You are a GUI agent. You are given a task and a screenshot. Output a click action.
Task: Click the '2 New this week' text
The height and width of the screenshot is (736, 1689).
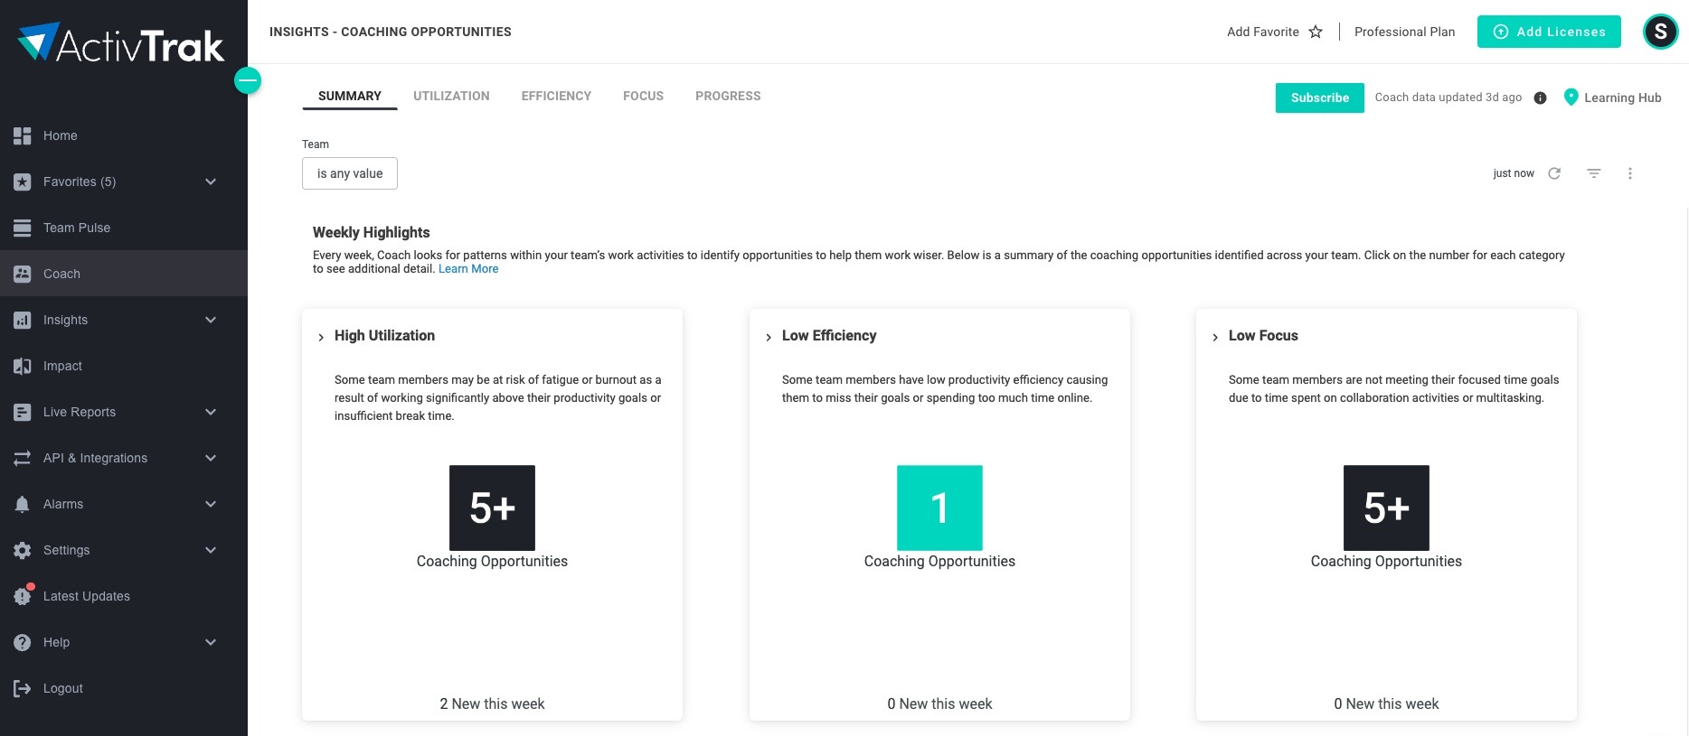[x=492, y=703]
